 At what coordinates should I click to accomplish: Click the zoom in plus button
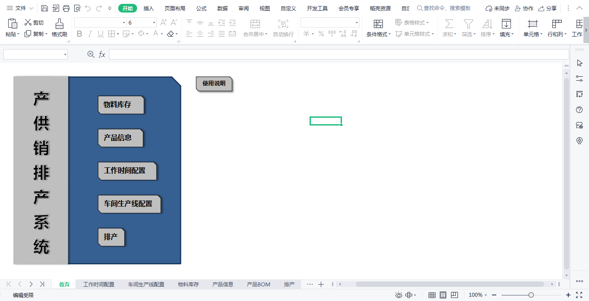(568, 295)
